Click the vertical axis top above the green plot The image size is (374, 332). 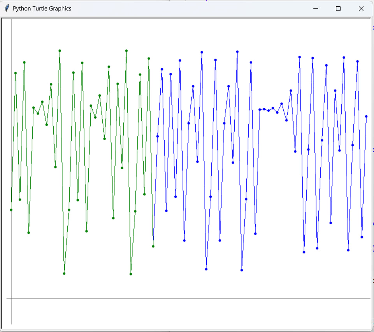[11, 31]
